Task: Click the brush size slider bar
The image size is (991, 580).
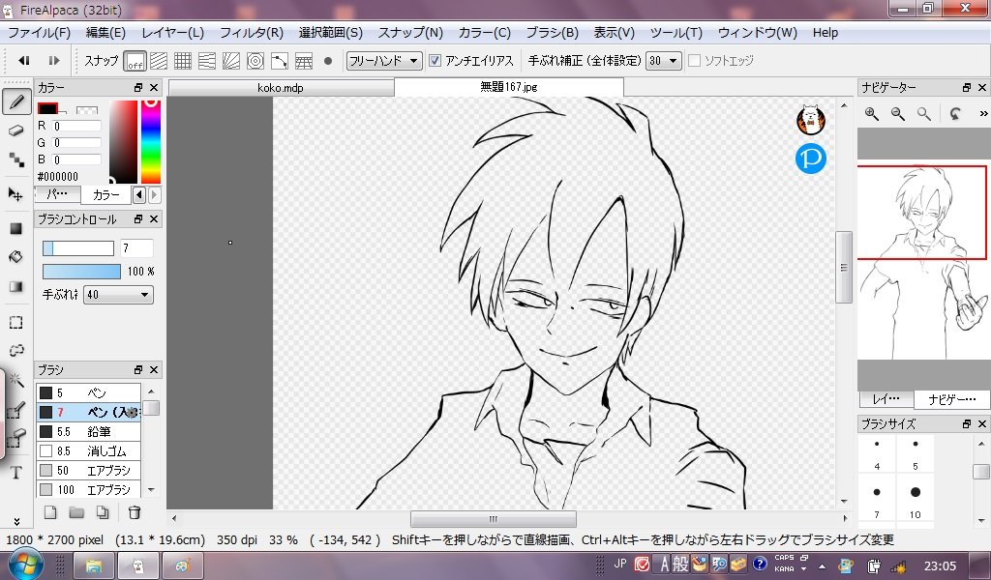Action: [x=77, y=248]
